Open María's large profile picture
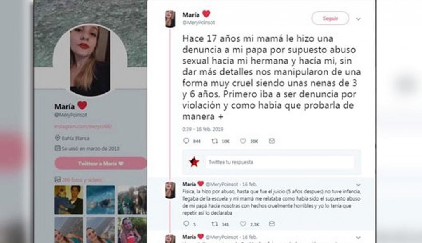 click(90, 61)
